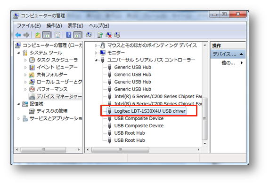This screenshot has height=185, width=269.
Task: Click the Up one level folder icon
Action: point(38,35)
